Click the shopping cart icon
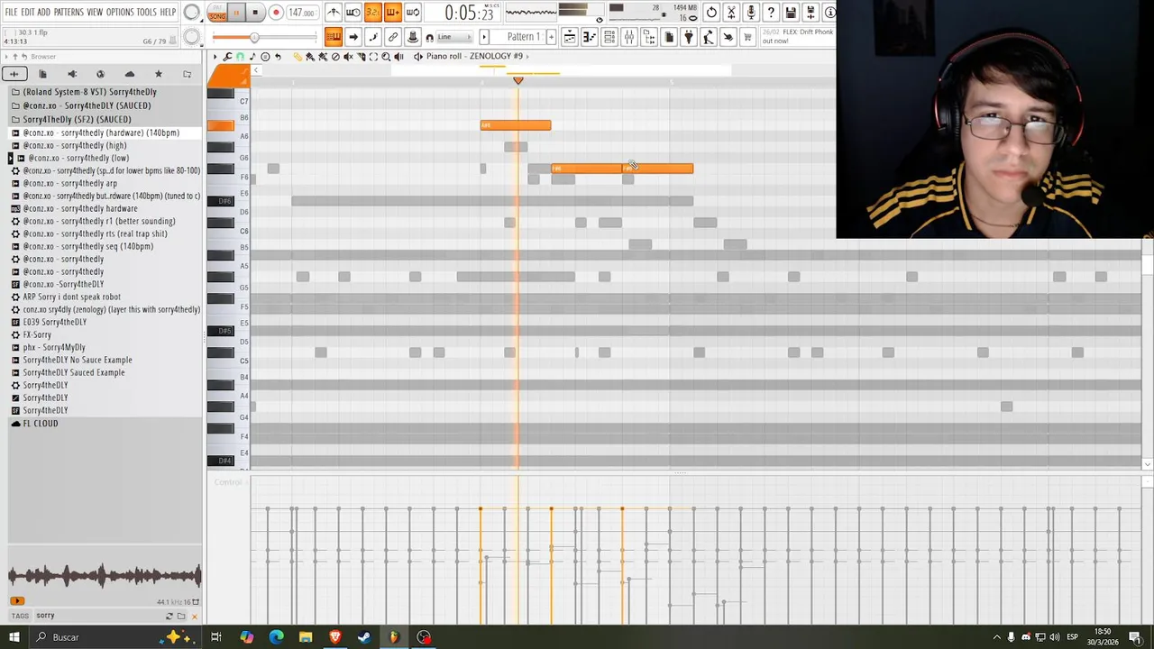This screenshot has height=649, width=1154. click(747, 37)
